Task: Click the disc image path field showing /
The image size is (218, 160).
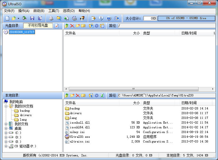Action: click(167, 26)
